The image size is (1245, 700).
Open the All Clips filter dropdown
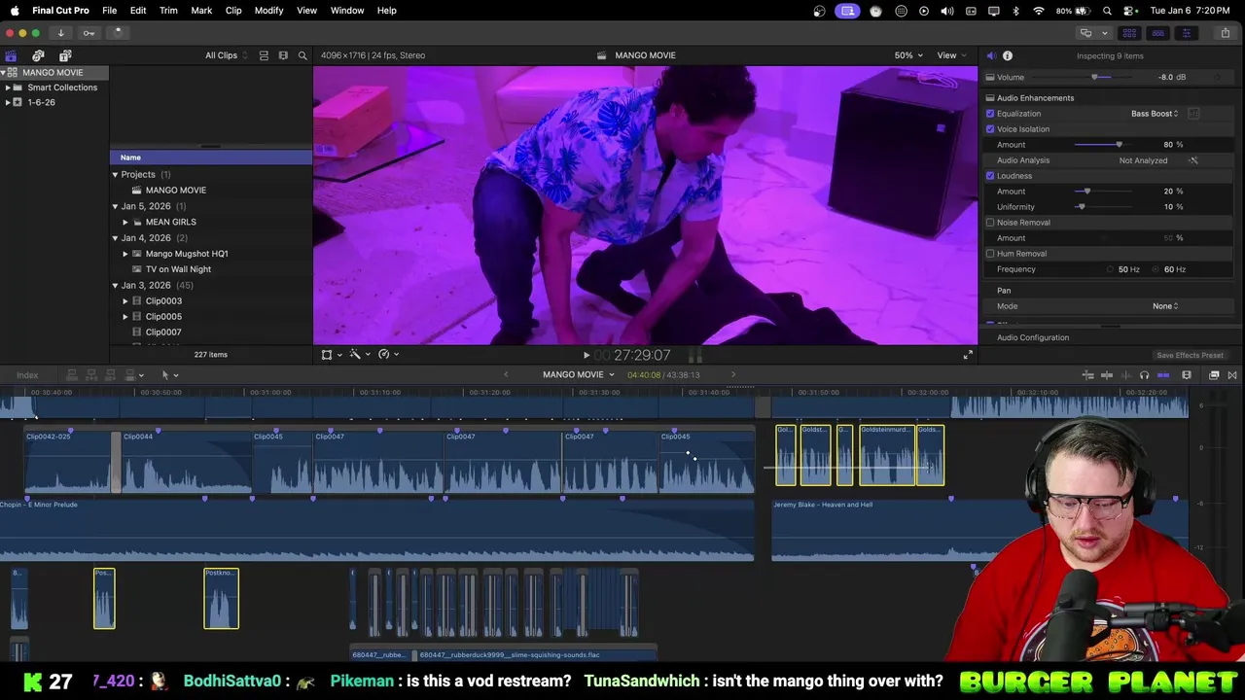click(226, 55)
